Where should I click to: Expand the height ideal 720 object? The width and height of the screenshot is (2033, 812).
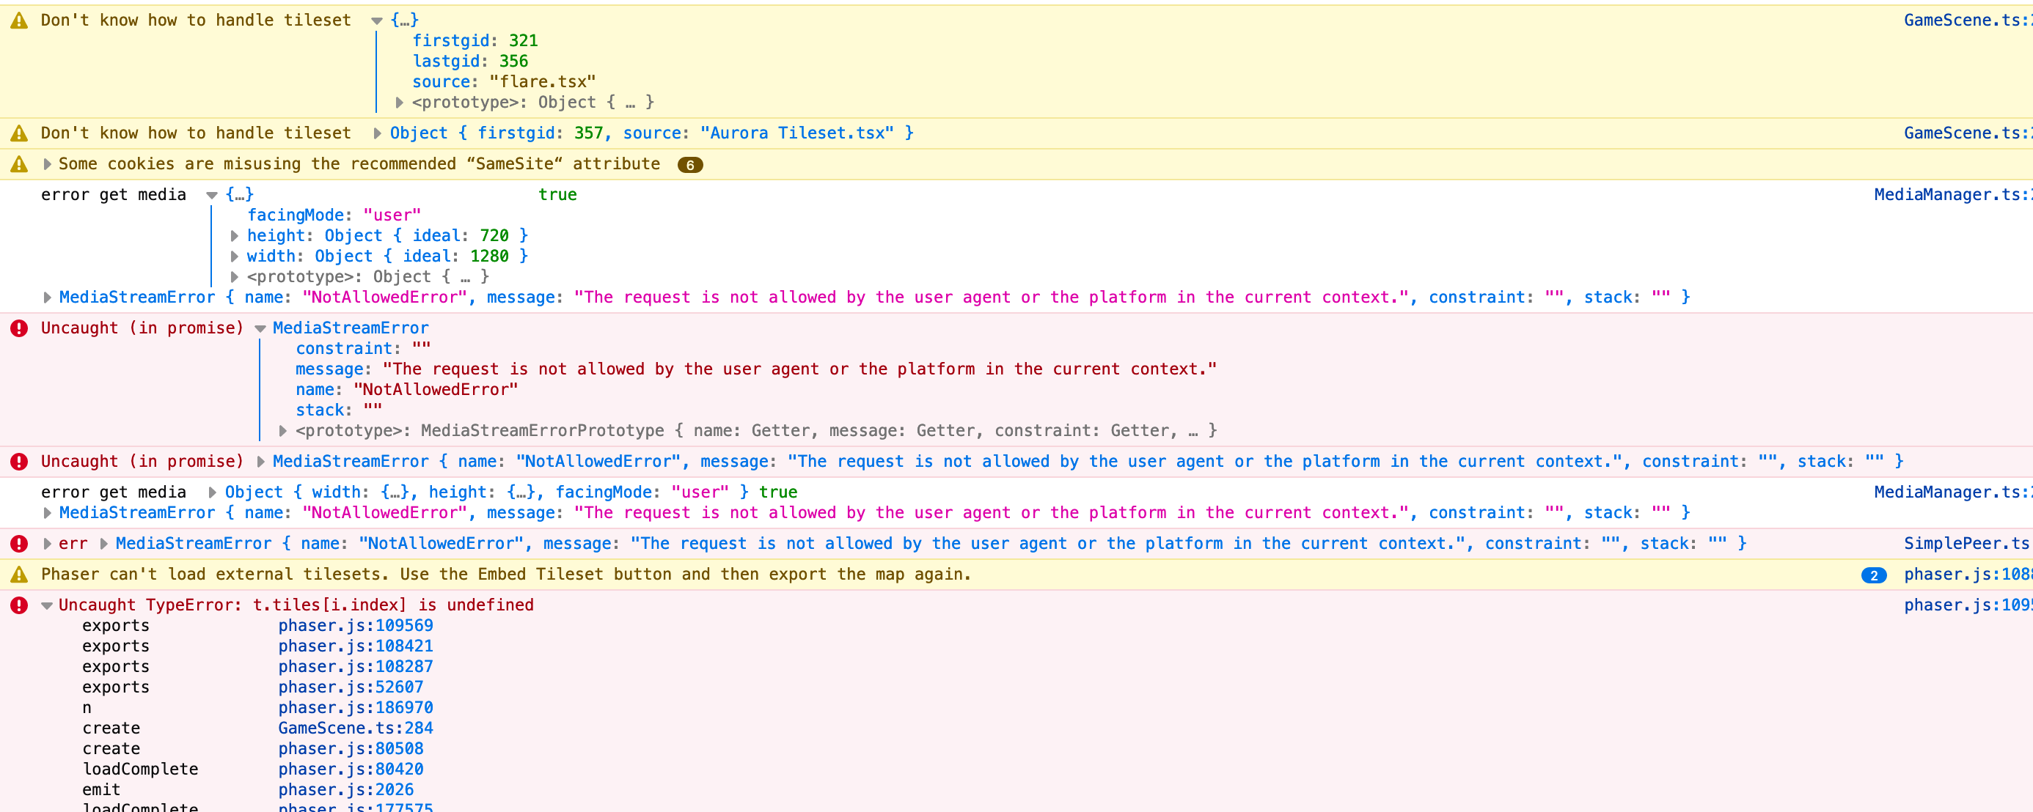235,236
